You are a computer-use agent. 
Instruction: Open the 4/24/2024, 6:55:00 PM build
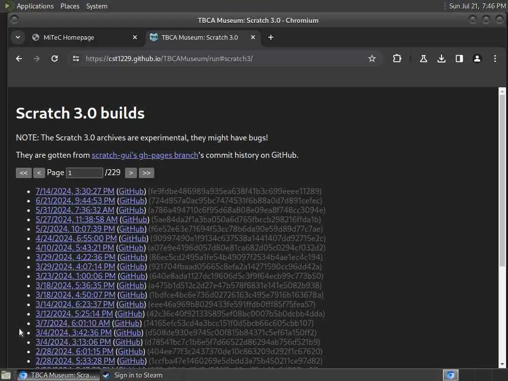click(76, 238)
